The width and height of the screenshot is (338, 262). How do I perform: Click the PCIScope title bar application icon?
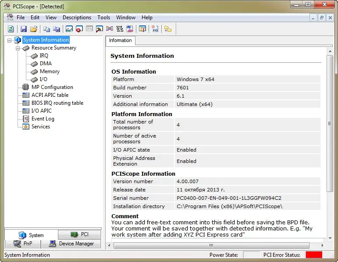(7, 7)
